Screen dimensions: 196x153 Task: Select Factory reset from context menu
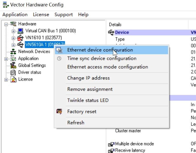tap(82, 111)
